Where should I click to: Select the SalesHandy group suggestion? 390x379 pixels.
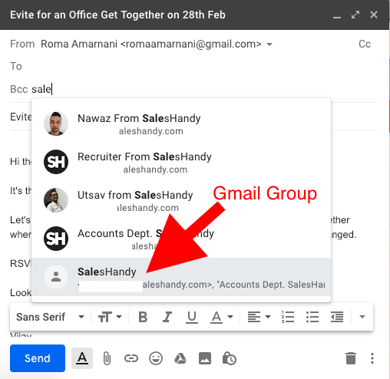pyautogui.click(x=181, y=277)
